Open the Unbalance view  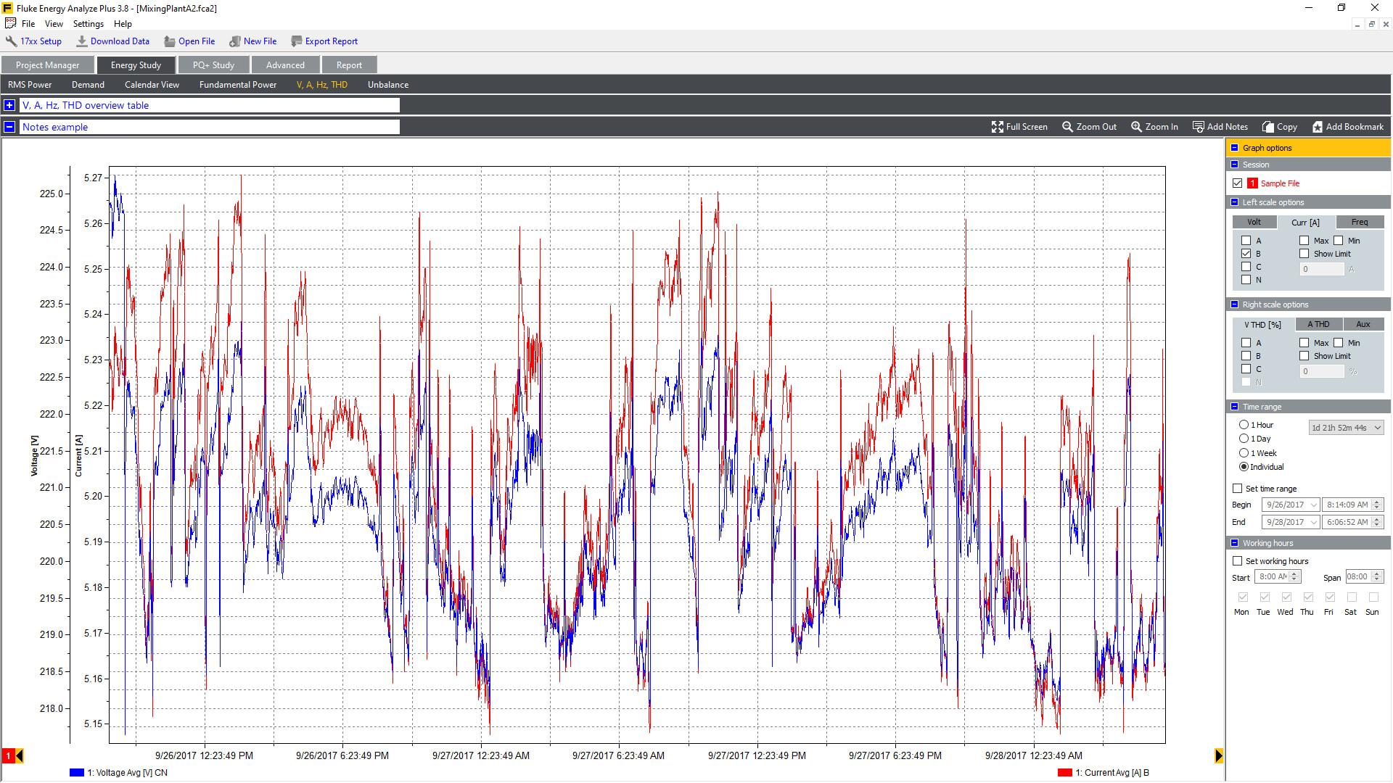pyautogui.click(x=387, y=85)
